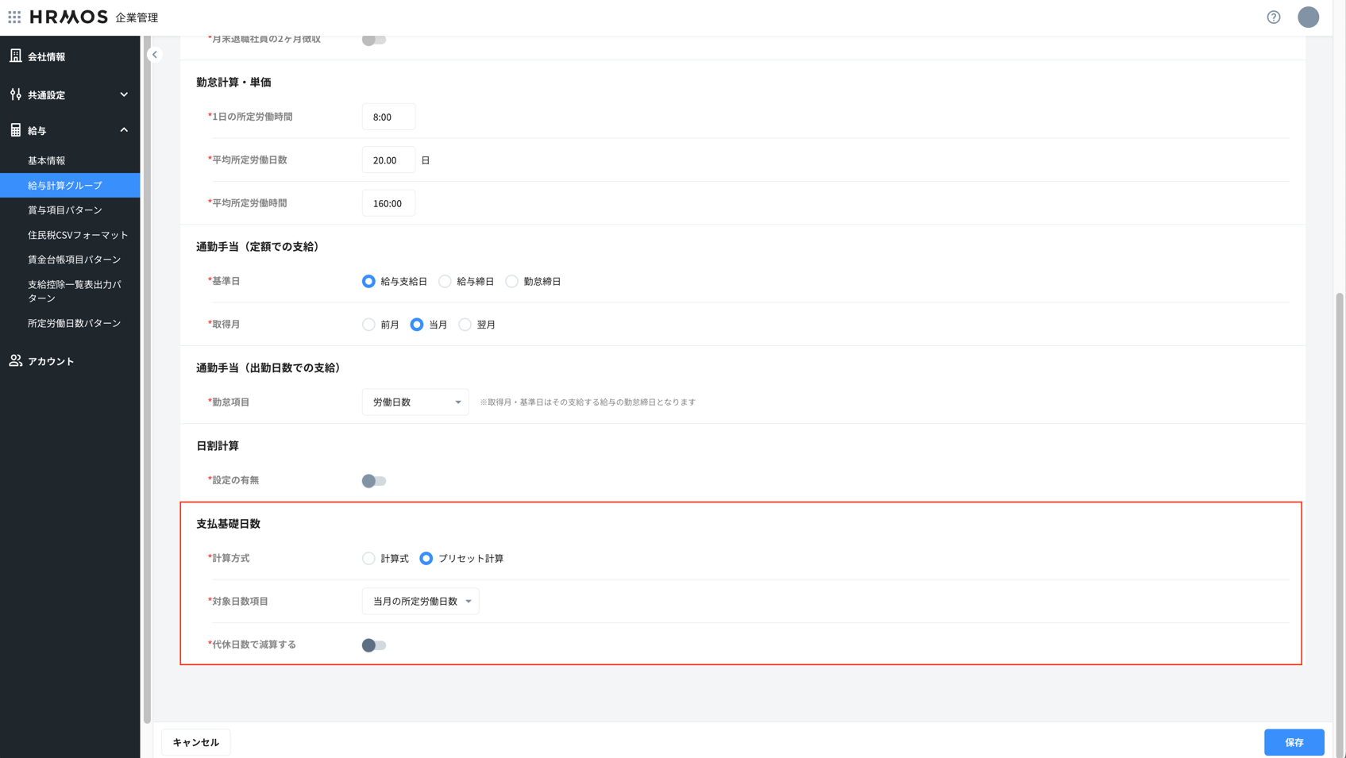Click the キャンセル button
The width and height of the screenshot is (1346, 758).
pos(195,742)
